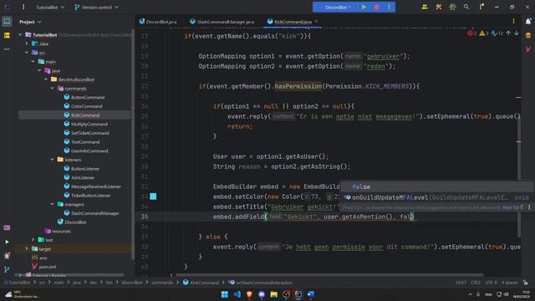Jump to previous highlighted error arrow
The width and height of the screenshot is (535, 301).
tap(508, 33)
